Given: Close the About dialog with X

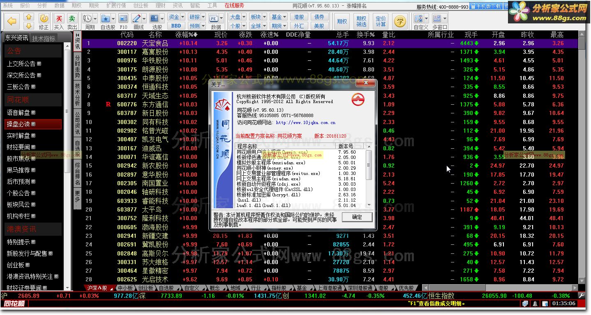Looking at the screenshot, I should [365, 83].
